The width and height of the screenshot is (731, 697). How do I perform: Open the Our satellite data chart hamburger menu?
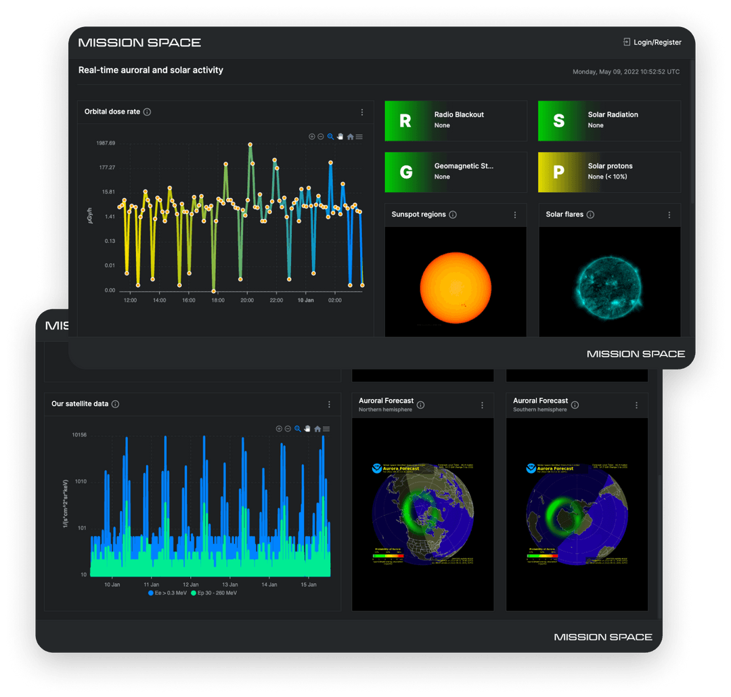coord(326,428)
